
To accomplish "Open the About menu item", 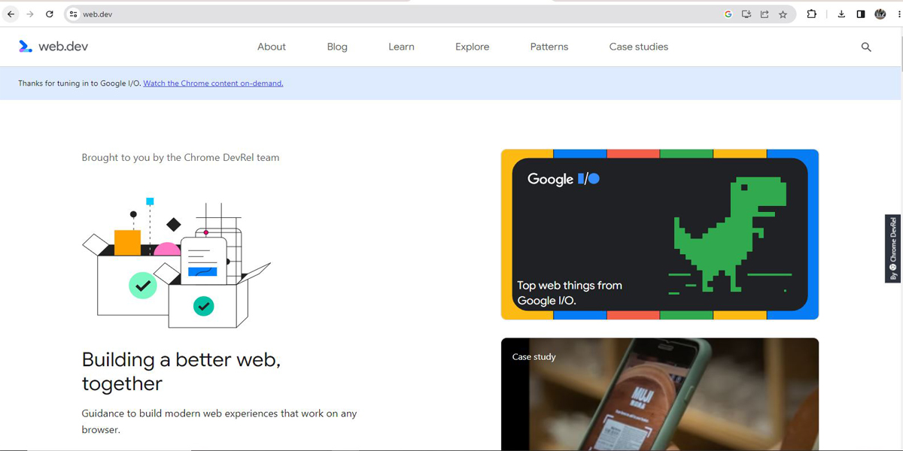I will [x=272, y=47].
